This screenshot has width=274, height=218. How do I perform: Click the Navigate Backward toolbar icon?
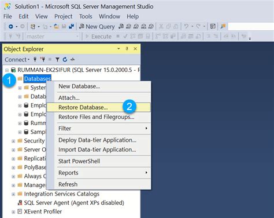click(11, 27)
